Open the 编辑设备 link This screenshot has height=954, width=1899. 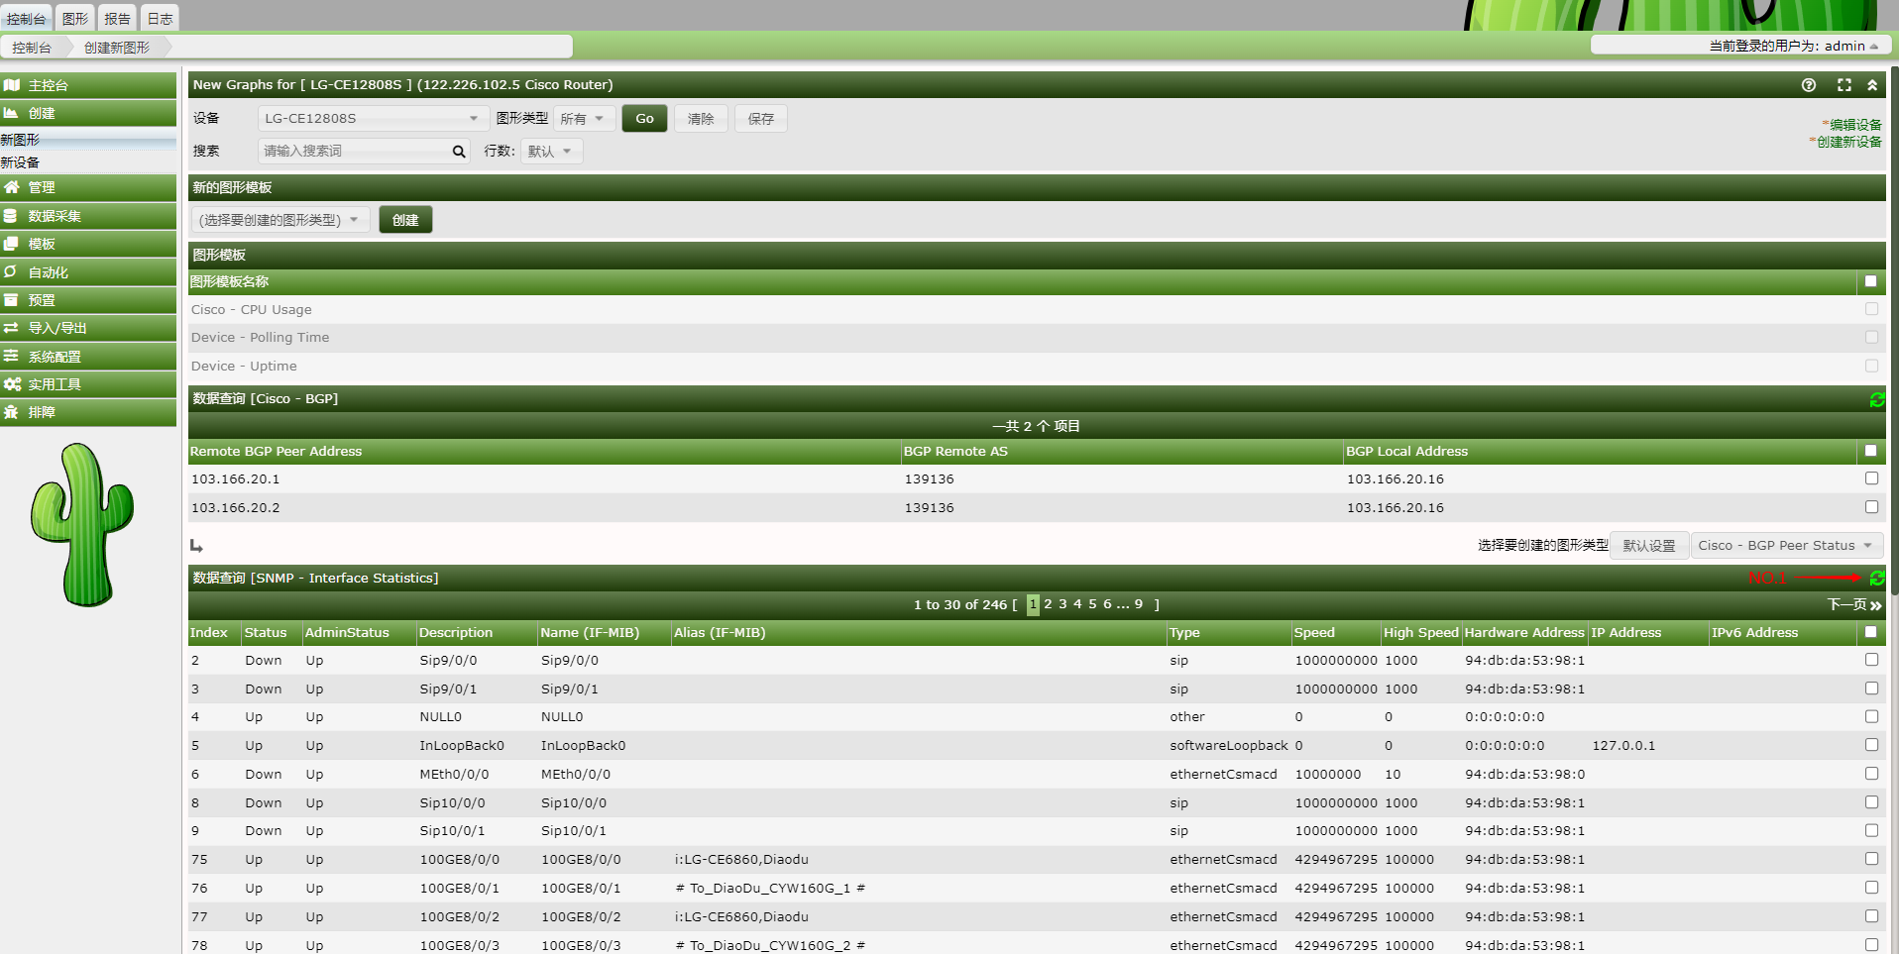coord(1854,125)
